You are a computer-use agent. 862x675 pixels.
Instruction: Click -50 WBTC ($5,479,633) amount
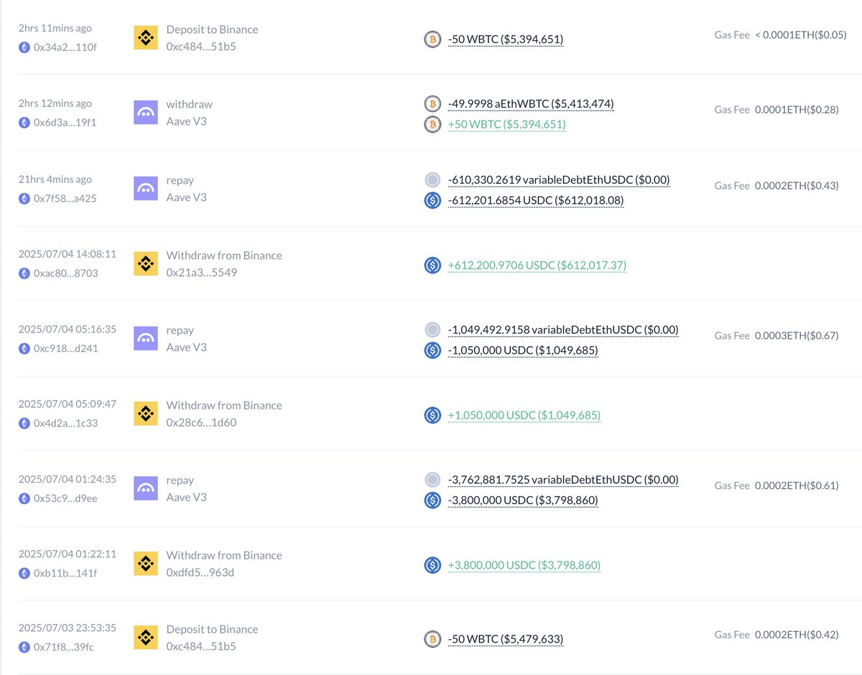pyautogui.click(x=506, y=639)
